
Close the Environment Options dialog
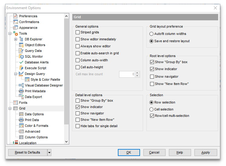(x=215, y=8)
